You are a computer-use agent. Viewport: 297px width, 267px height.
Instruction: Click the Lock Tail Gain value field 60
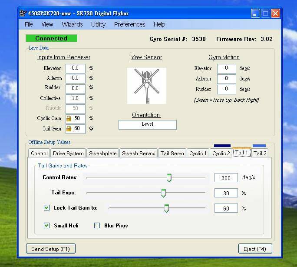226,208
